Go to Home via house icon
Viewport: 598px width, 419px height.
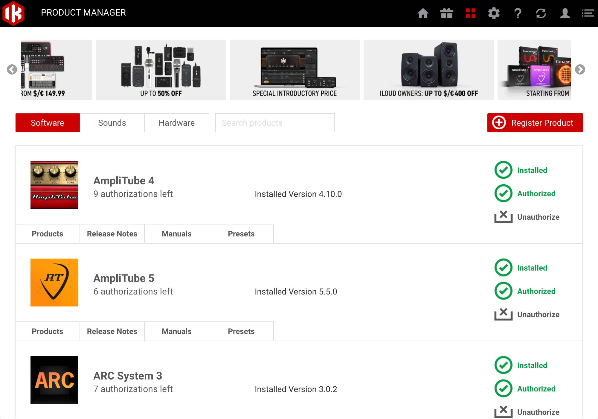tap(423, 13)
